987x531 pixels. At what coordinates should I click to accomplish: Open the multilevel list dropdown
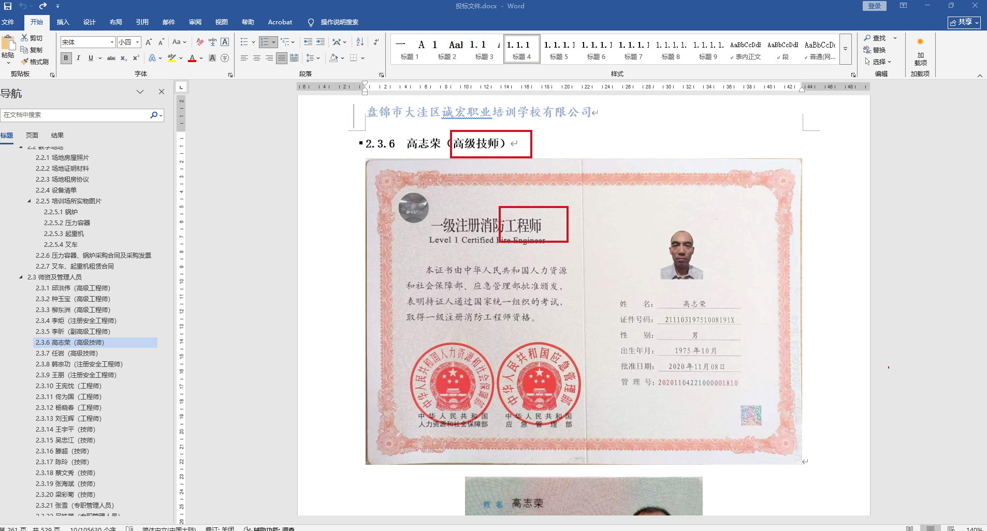click(287, 42)
